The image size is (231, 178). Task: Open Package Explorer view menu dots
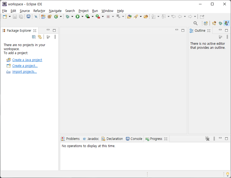tap(55, 37)
